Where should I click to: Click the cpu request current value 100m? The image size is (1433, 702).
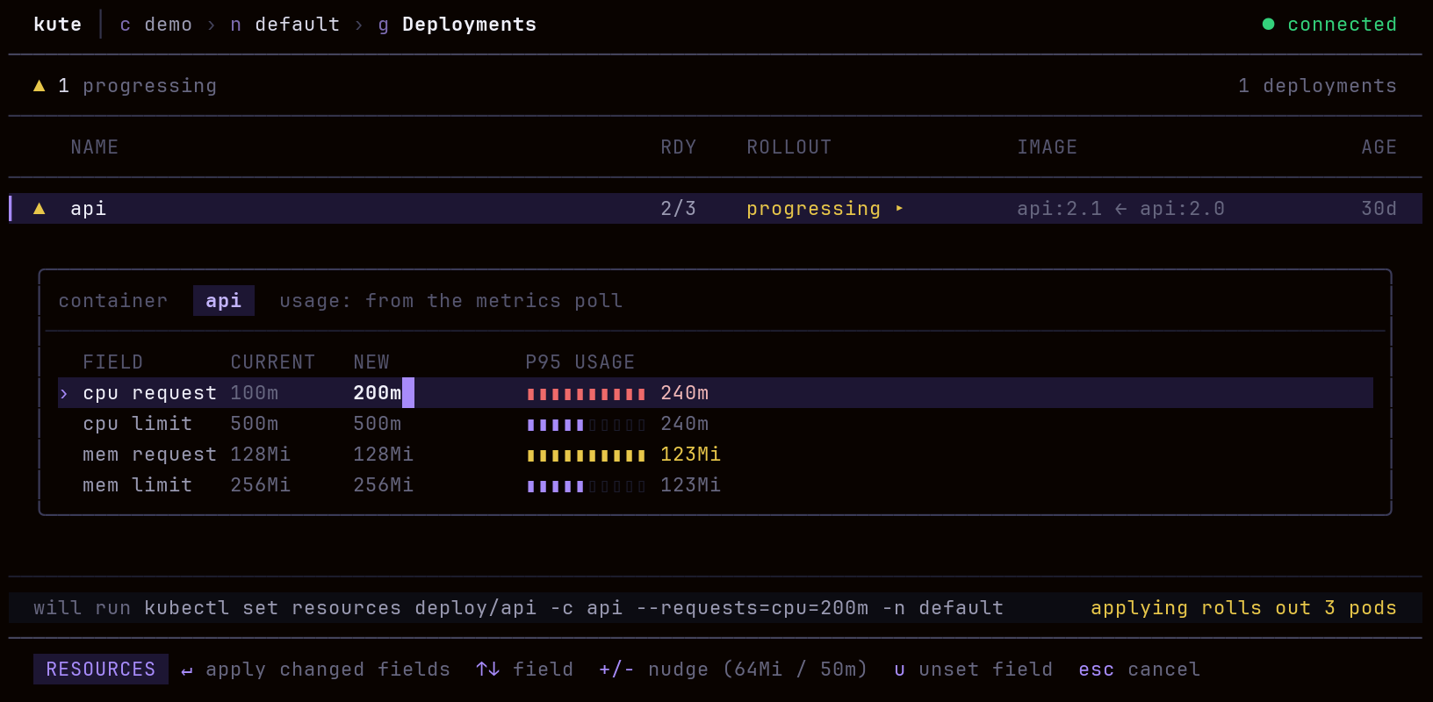click(x=254, y=393)
